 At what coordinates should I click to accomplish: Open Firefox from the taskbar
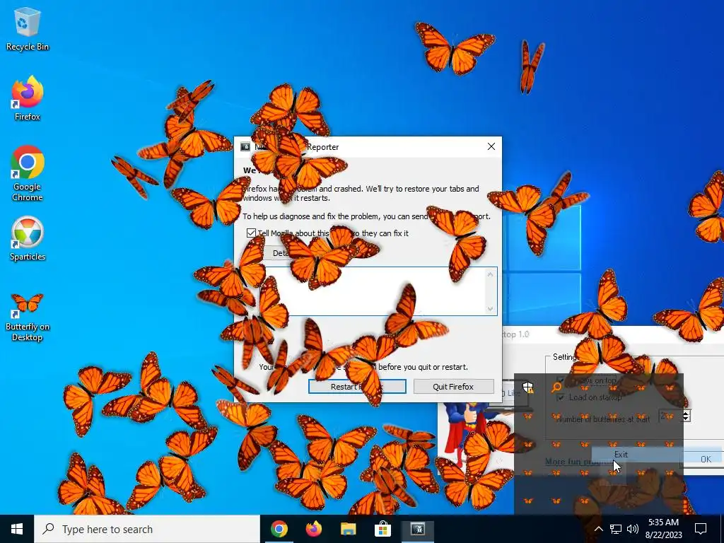[x=314, y=529]
